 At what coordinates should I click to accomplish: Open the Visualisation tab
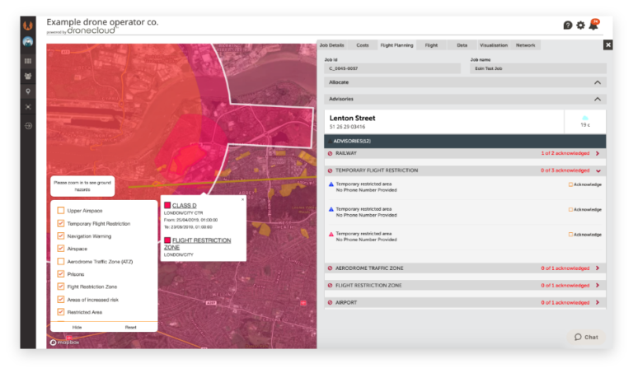pos(494,45)
